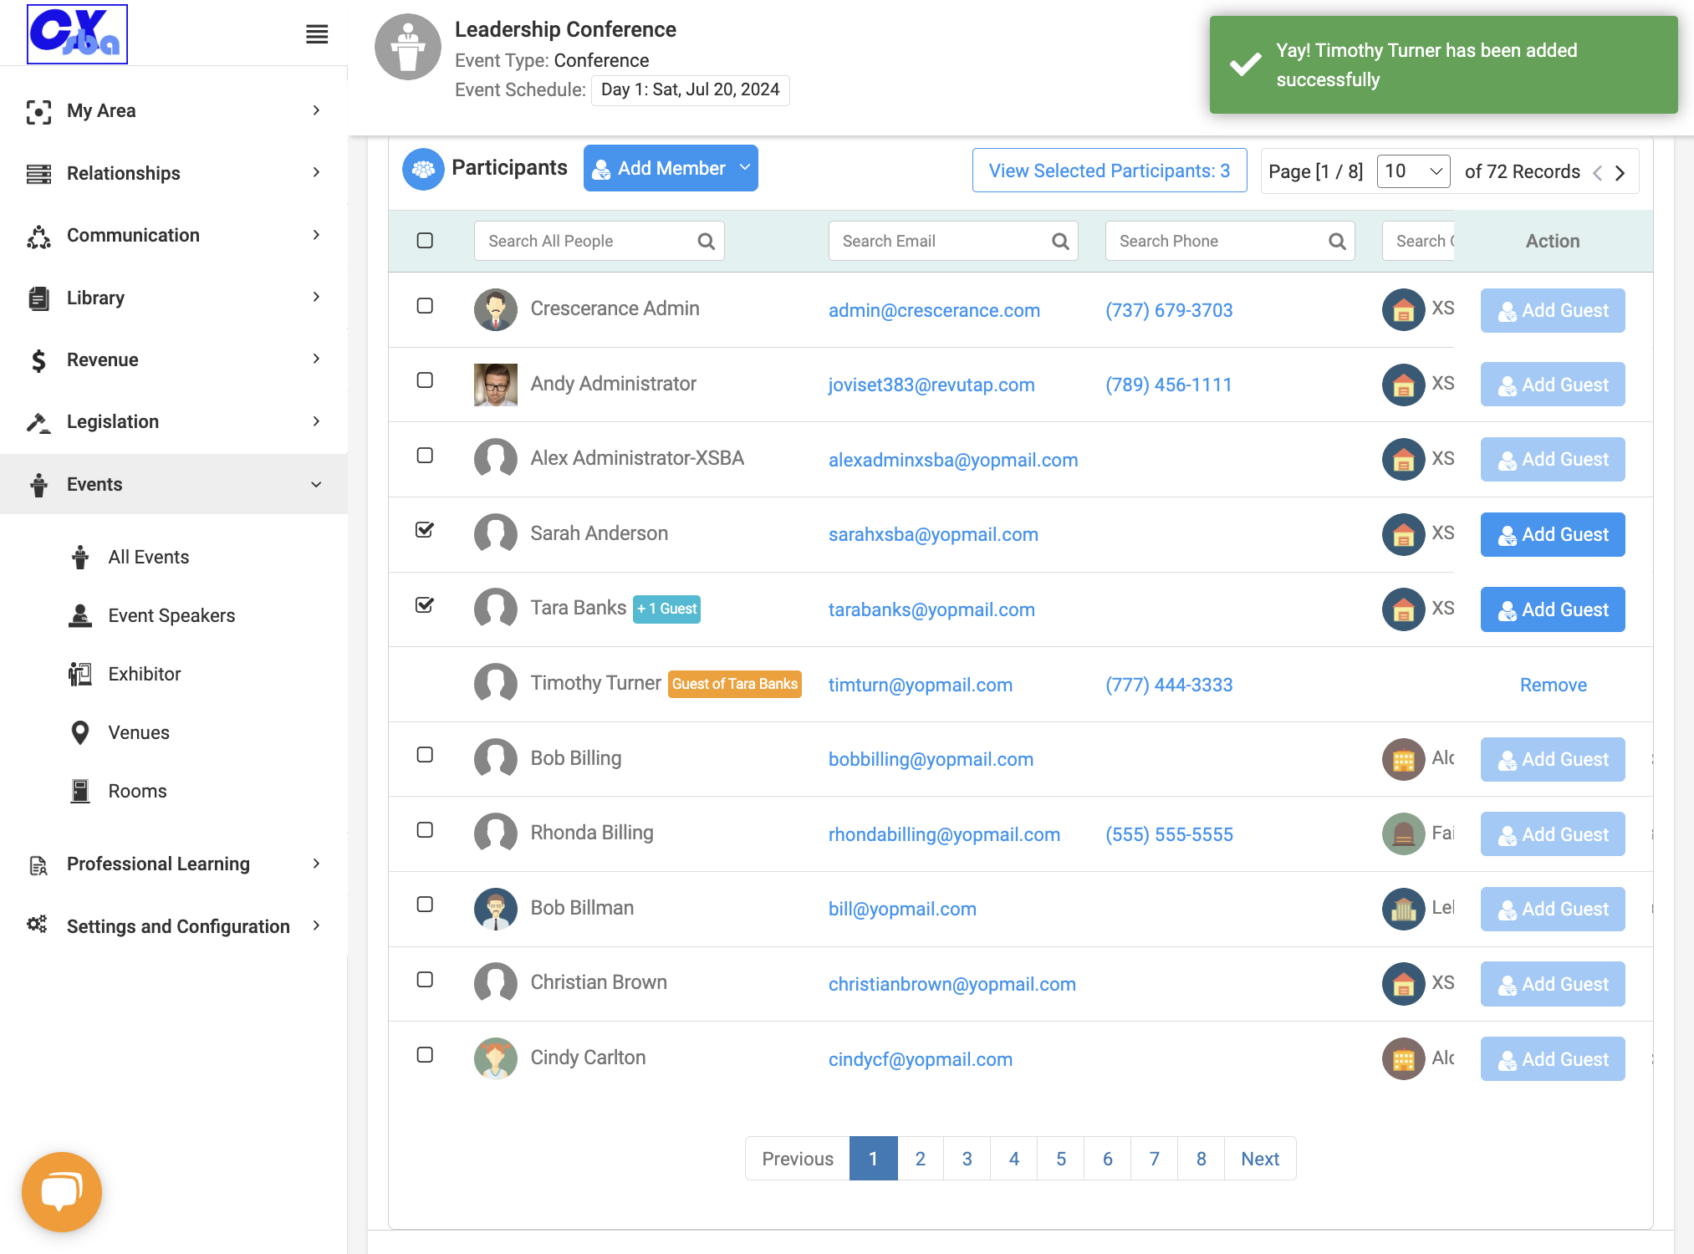The width and height of the screenshot is (1694, 1254).
Task: Click Next in bottom pagination
Action: point(1260,1159)
